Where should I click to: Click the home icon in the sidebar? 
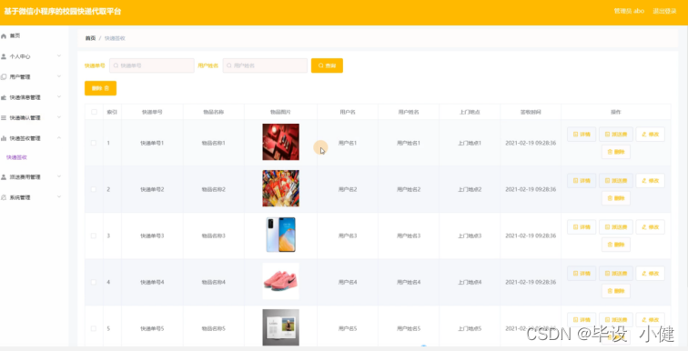pyautogui.click(x=4, y=36)
